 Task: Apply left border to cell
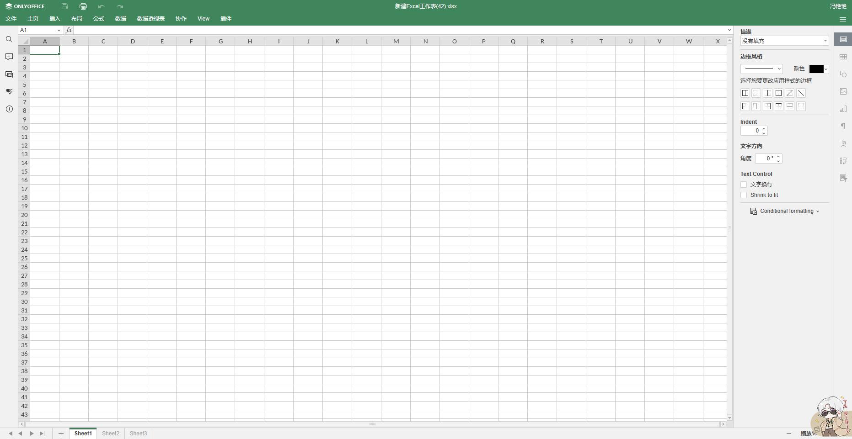click(x=745, y=106)
